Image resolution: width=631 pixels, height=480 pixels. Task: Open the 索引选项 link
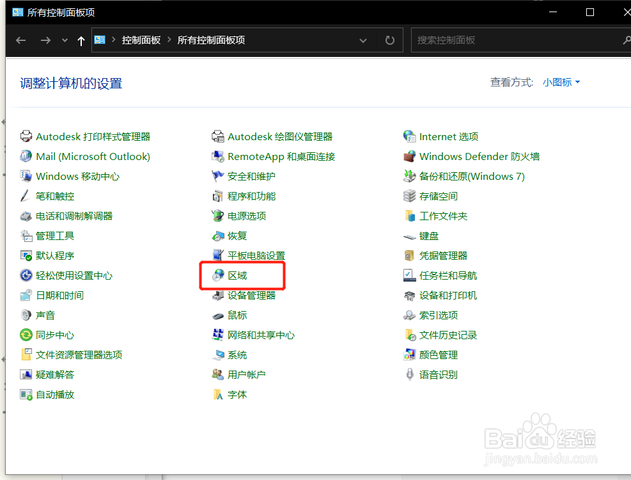438,315
